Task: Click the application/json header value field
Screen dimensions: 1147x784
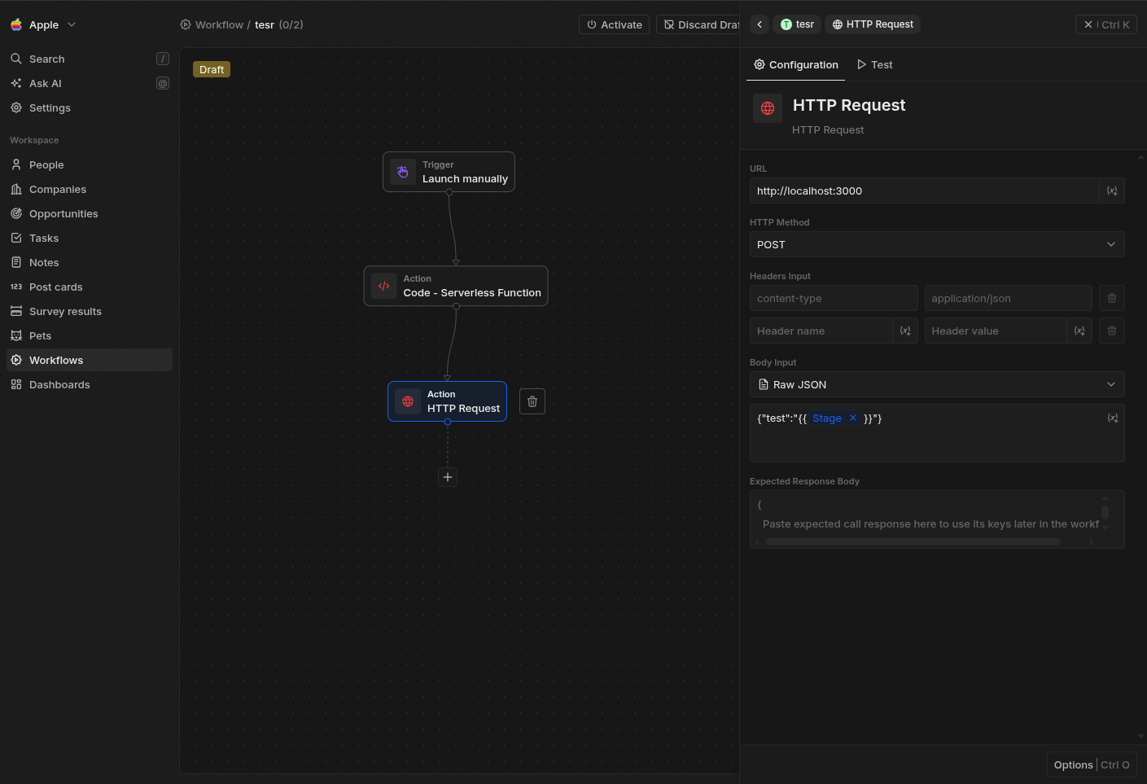Action: point(1008,298)
